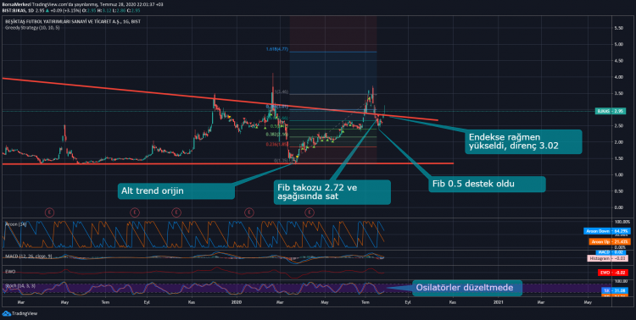Click the blue 1.618(4.77) Fibonacci level label

(277, 49)
